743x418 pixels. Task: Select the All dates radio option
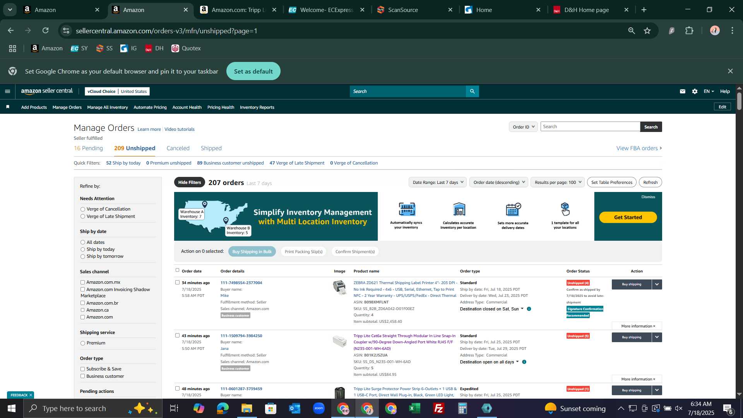click(x=82, y=243)
